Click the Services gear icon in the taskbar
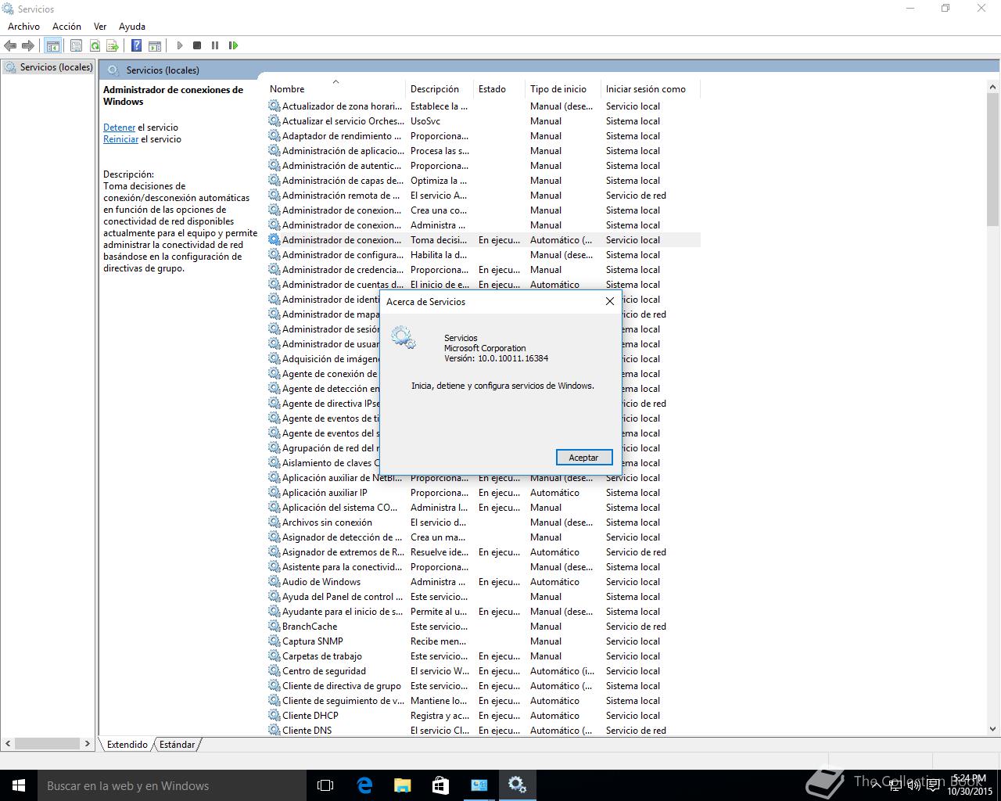The image size is (1001, 801). 517,785
